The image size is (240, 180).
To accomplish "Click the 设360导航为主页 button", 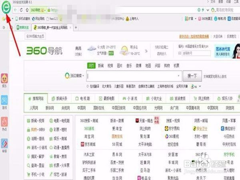I will 35,36.
